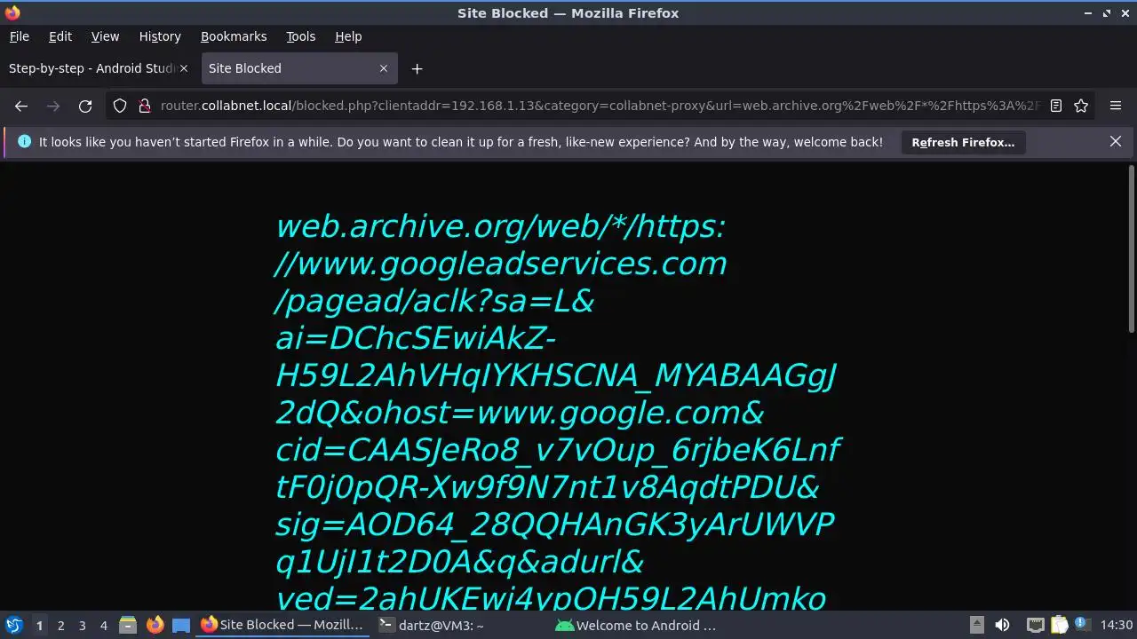The image size is (1137, 639).
Task: Click update notifier tray icon
Action: pos(1082,625)
